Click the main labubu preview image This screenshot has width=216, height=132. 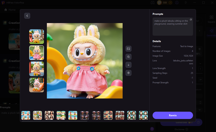(x=85, y=61)
